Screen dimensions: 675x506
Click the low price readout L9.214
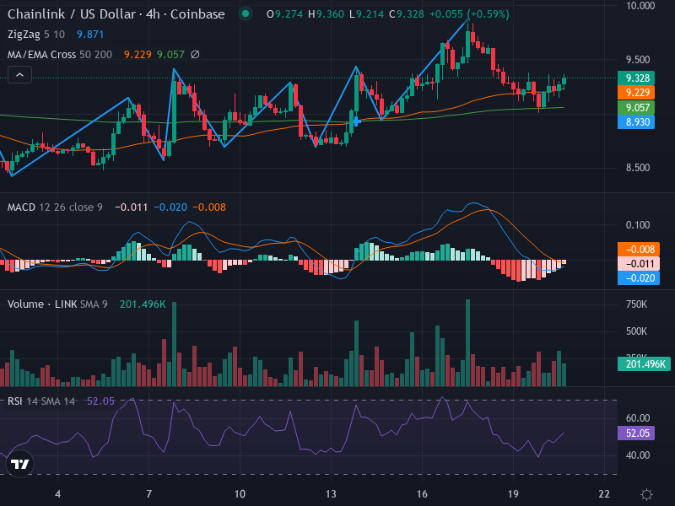pyautogui.click(x=366, y=14)
